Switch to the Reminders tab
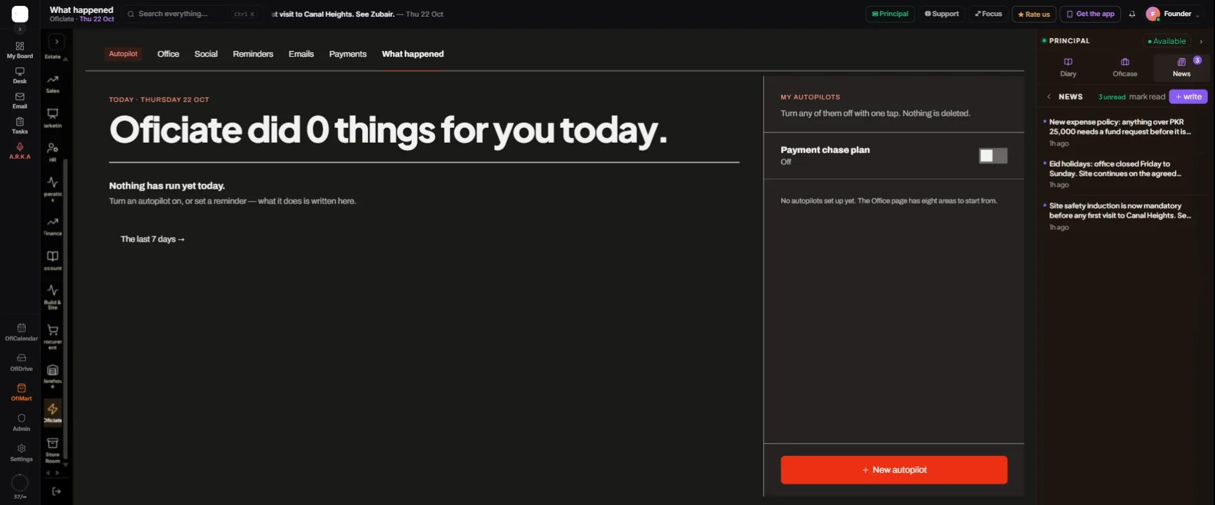1215x505 pixels. click(x=253, y=54)
